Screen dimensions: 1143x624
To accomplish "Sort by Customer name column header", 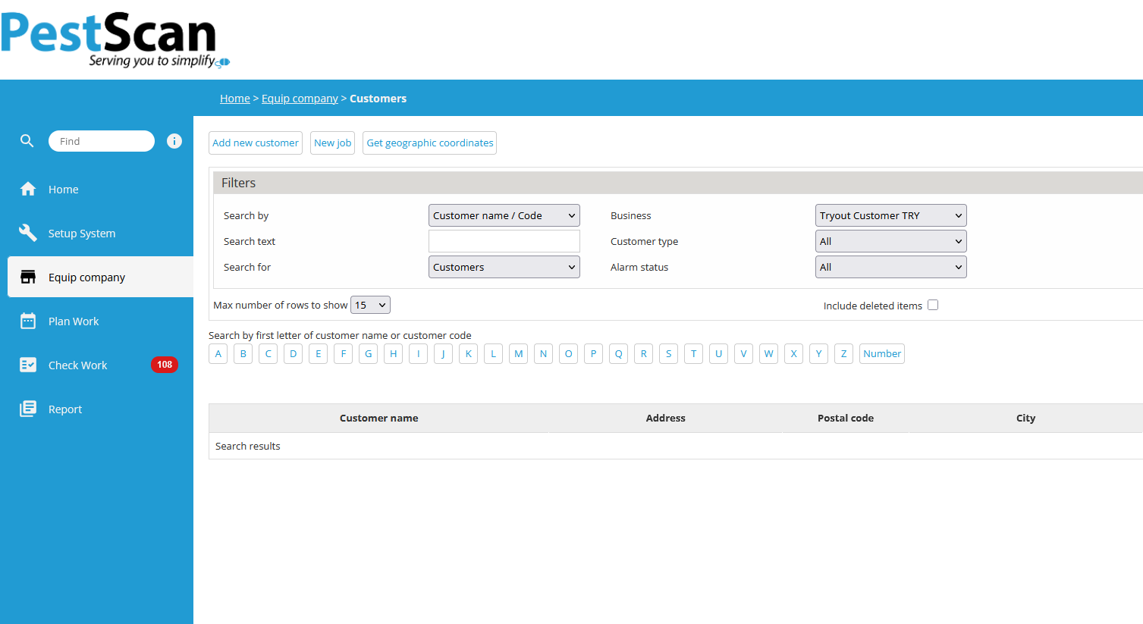I will click(379, 418).
